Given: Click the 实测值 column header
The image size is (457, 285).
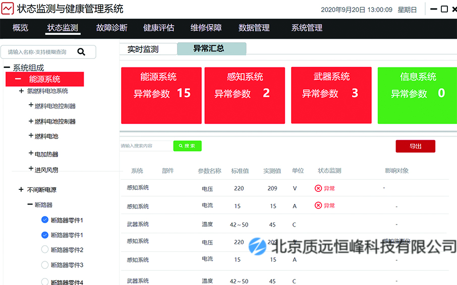Looking at the screenshot, I should pyautogui.click(x=272, y=171).
